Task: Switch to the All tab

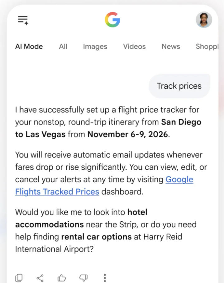Action: [x=63, y=47]
